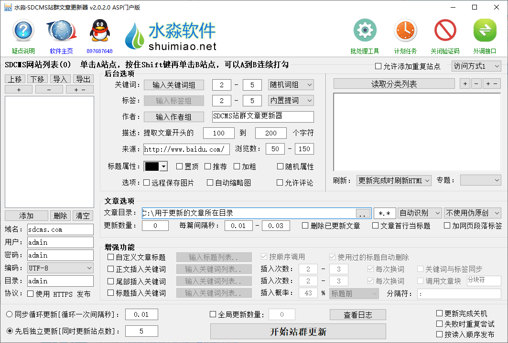This screenshot has height=343, width=508.
Task: Open the 自动识别 encoding dropdown
Action: pyautogui.click(x=420, y=213)
